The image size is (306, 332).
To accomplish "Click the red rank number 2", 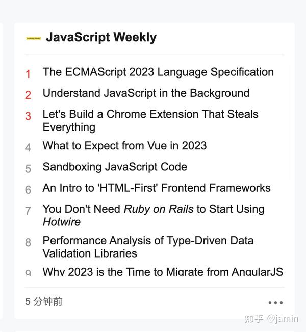I will pyautogui.click(x=28, y=95).
